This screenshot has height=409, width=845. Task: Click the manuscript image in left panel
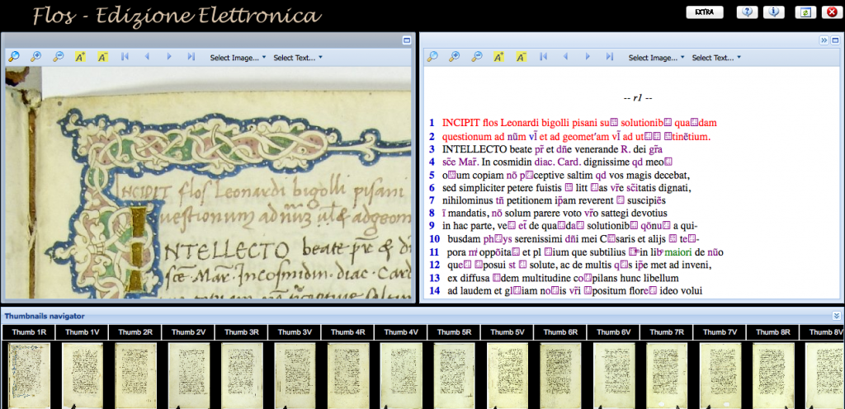click(x=208, y=182)
